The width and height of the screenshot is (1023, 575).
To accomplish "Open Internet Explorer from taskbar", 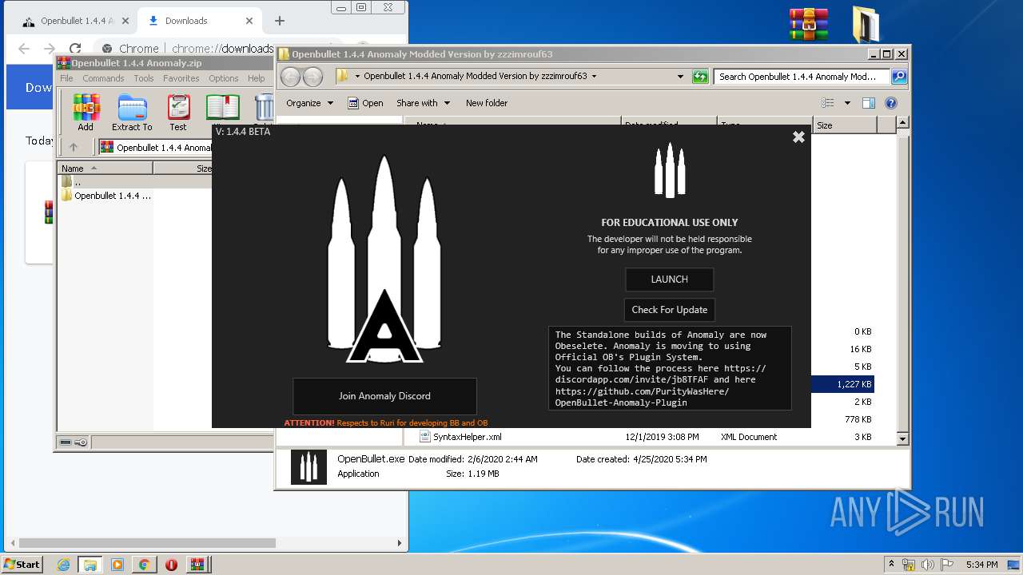I will (63, 565).
